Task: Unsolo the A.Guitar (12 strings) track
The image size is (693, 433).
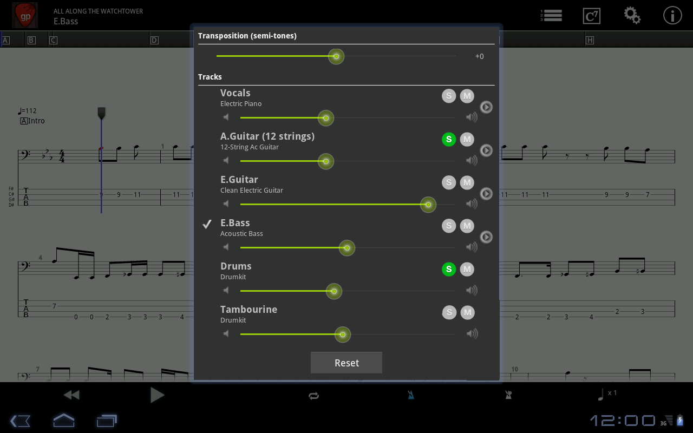Action: pos(449,139)
